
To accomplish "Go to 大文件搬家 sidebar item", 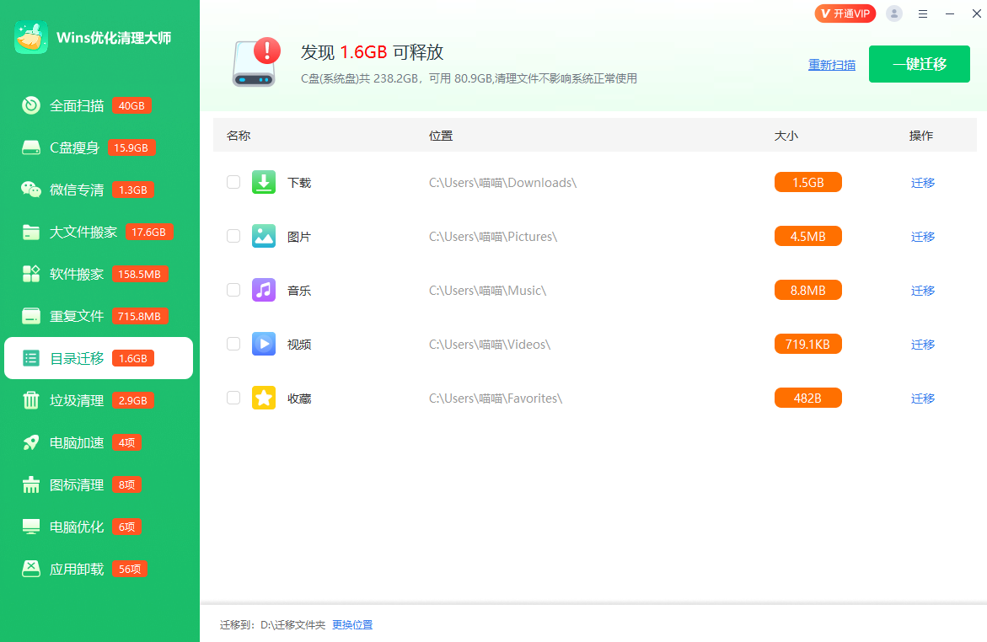I will tap(83, 232).
